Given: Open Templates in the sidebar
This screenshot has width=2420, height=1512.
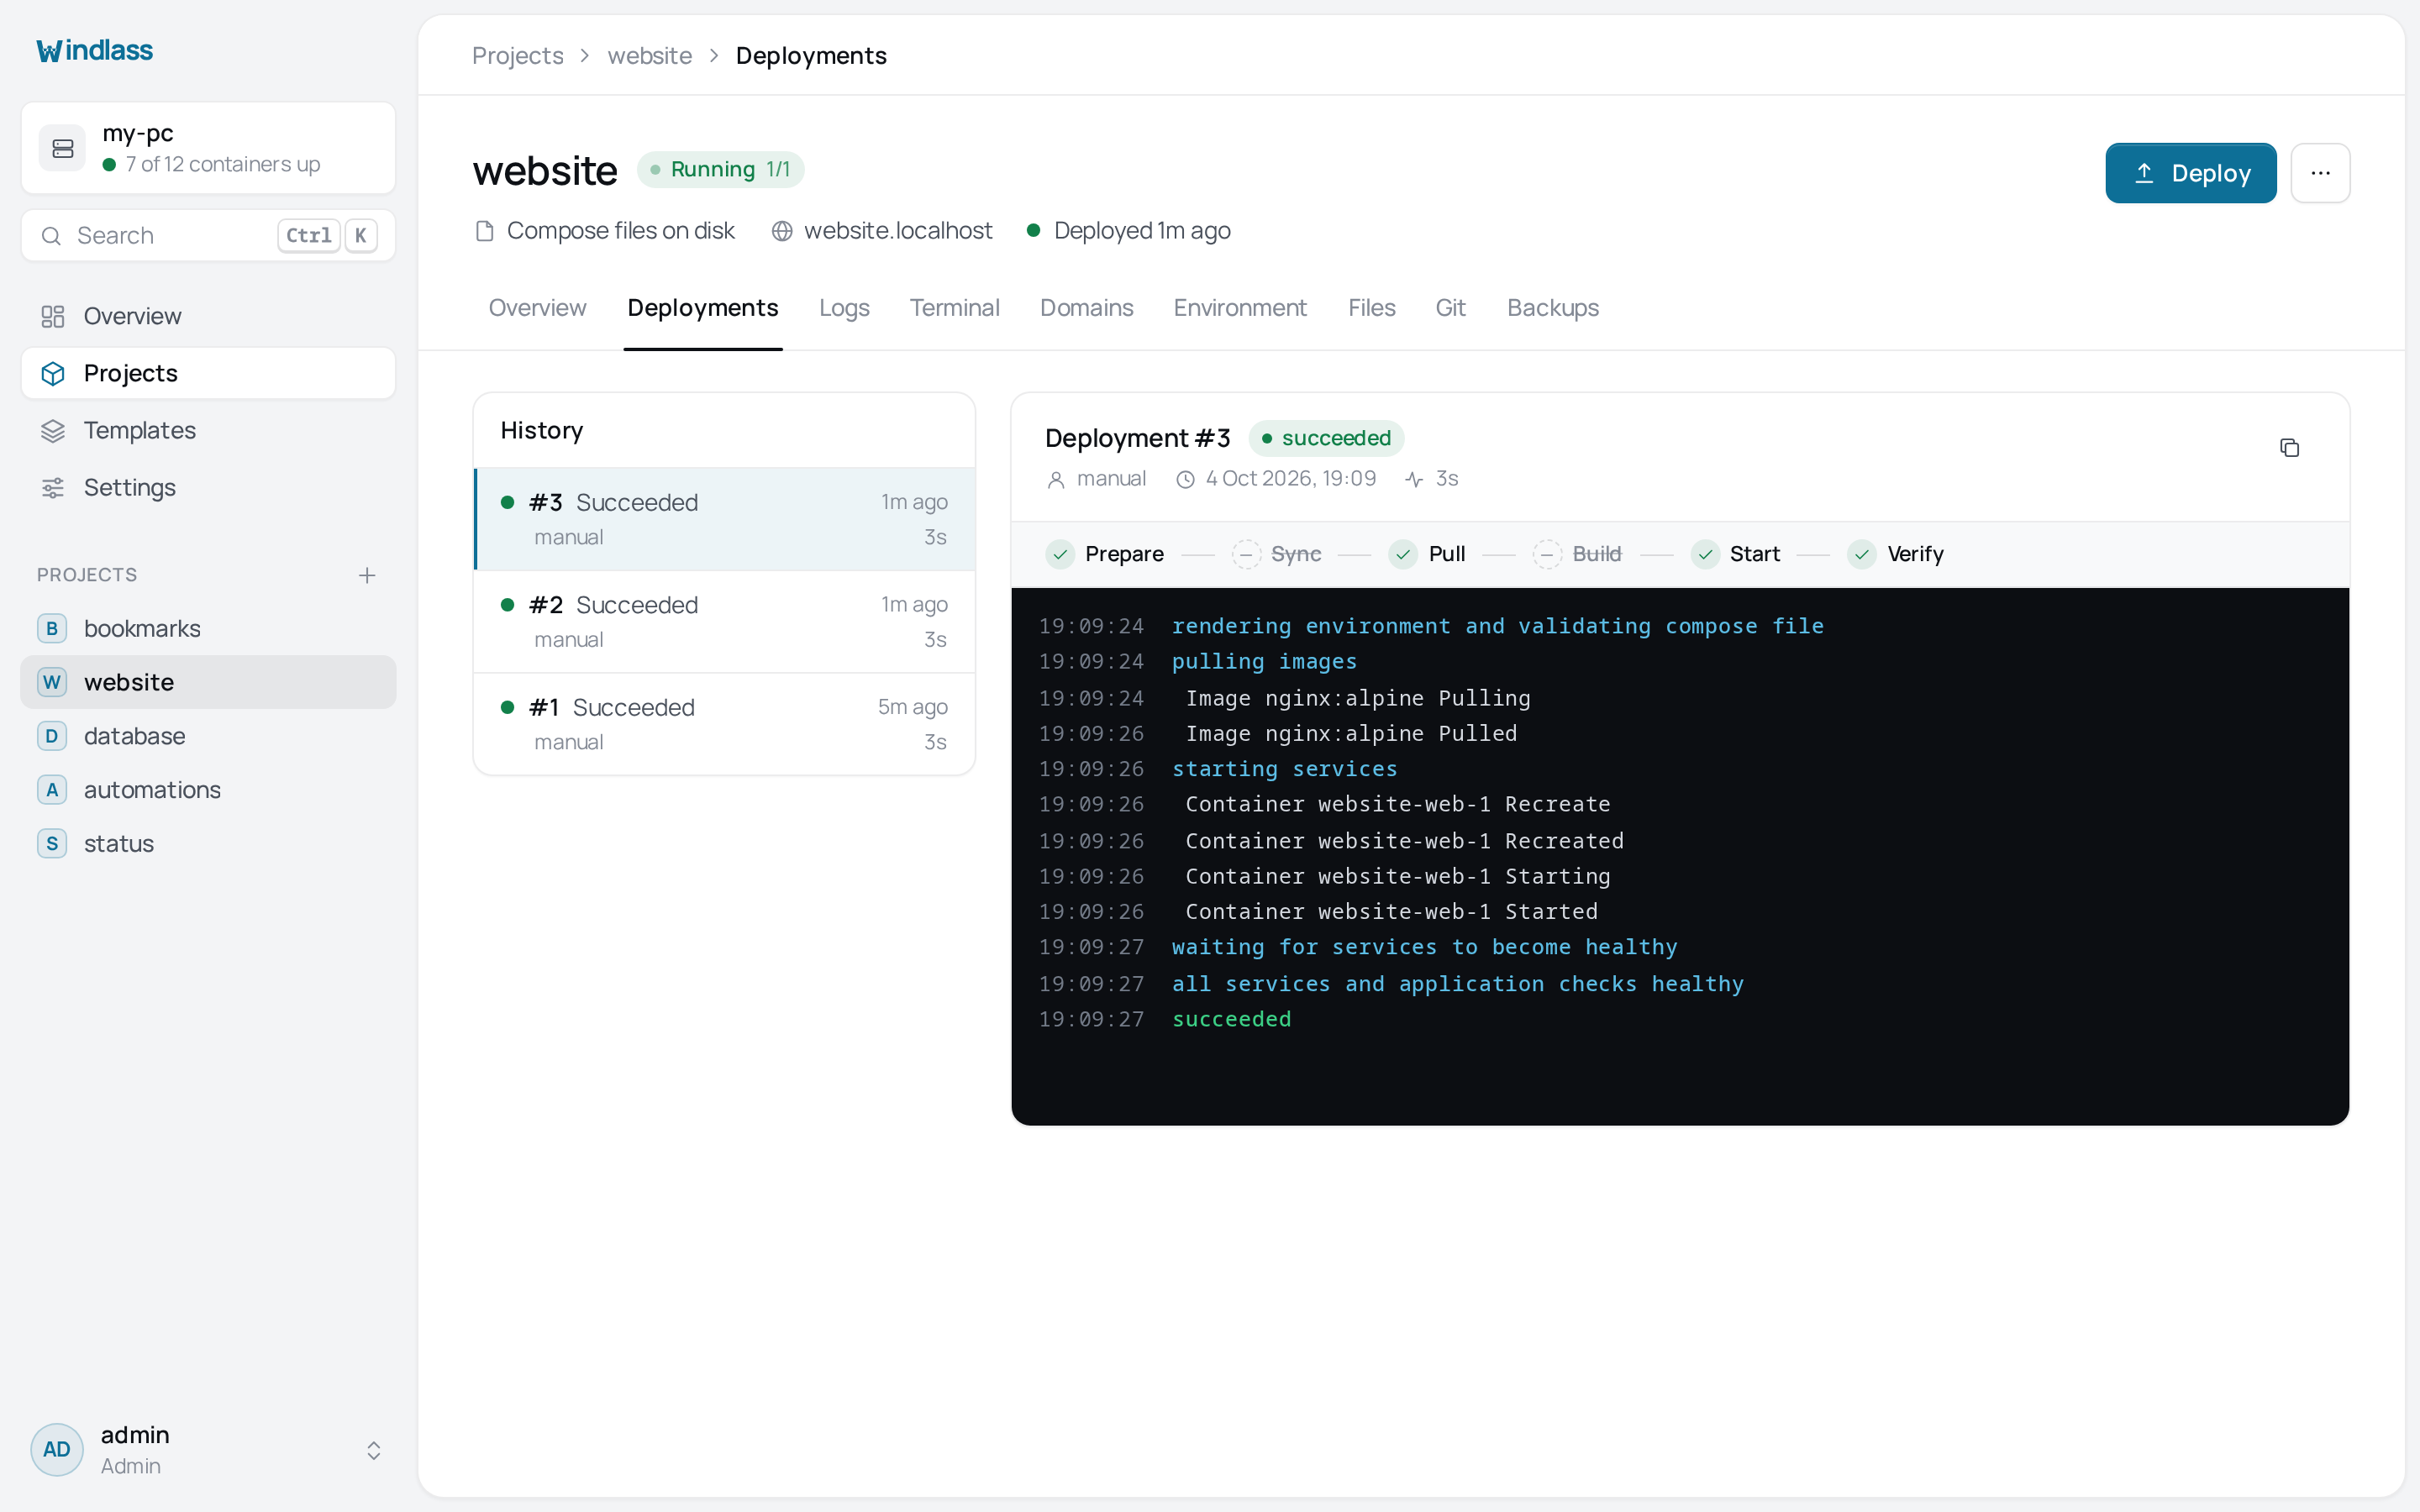Looking at the screenshot, I should tap(208, 430).
